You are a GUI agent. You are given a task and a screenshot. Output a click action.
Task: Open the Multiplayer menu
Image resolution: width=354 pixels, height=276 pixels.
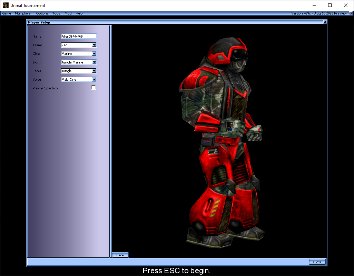[x=23, y=13]
